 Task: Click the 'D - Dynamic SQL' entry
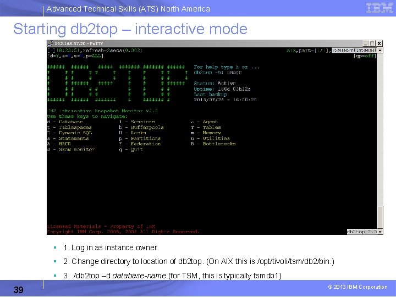[x=70, y=133]
